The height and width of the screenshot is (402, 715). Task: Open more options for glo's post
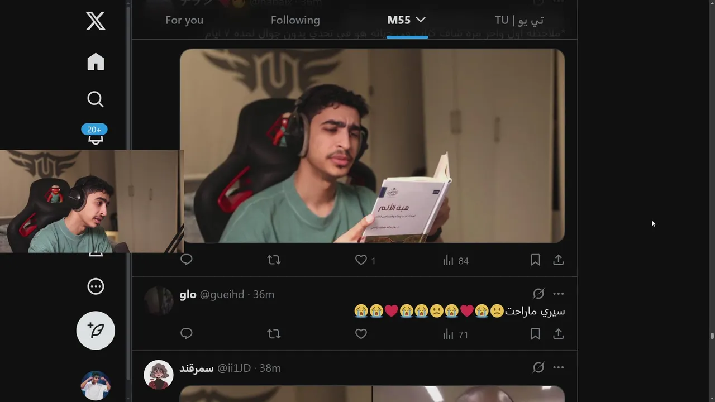point(559,294)
